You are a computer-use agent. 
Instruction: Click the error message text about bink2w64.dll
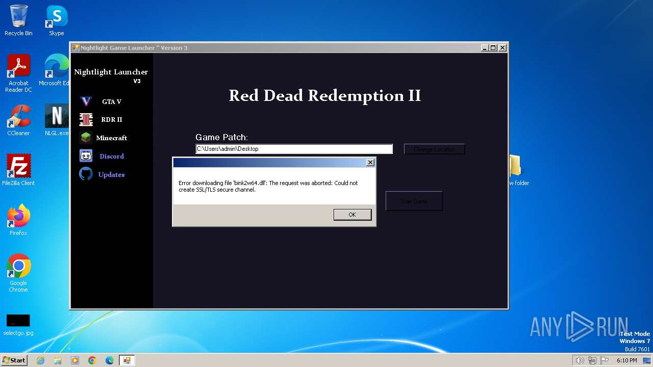pos(268,186)
